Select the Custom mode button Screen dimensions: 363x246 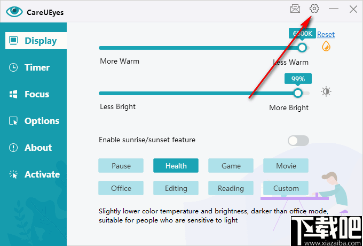click(x=286, y=188)
